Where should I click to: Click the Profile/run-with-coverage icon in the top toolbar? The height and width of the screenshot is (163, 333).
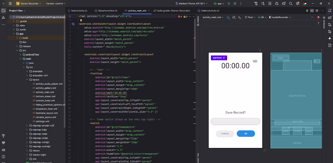(x=256, y=3)
